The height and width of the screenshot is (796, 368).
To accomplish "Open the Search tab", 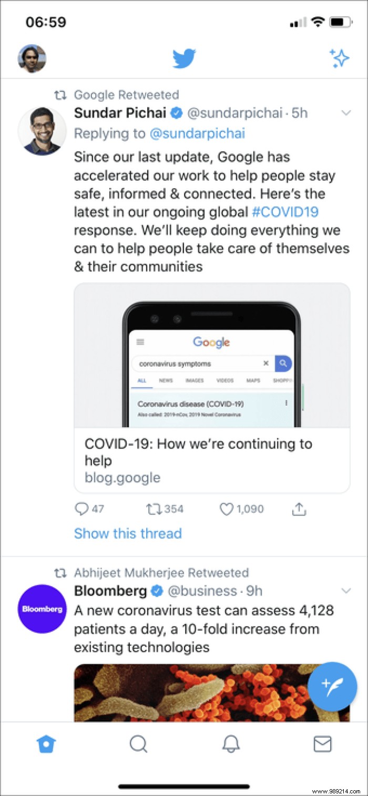I will [138, 744].
